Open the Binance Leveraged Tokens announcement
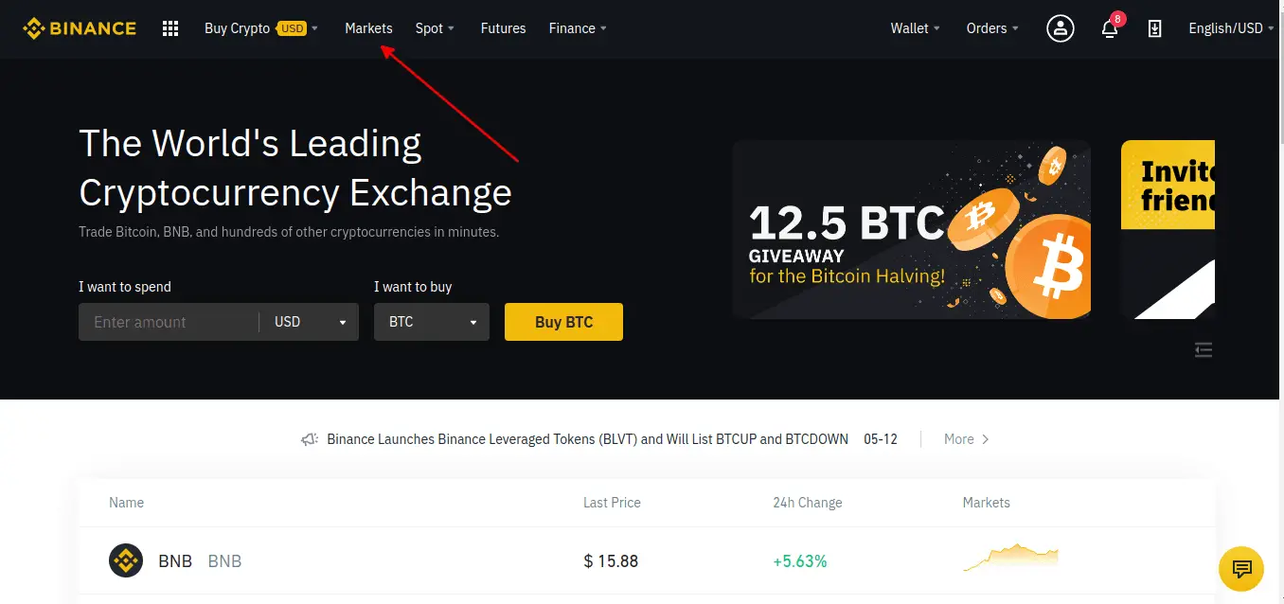Image resolution: width=1284 pixels, height=604 pixels. (587, 439)
